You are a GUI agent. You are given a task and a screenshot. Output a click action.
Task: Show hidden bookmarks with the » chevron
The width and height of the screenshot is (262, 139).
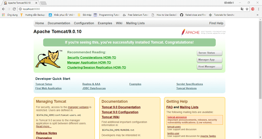pos(257,15)
